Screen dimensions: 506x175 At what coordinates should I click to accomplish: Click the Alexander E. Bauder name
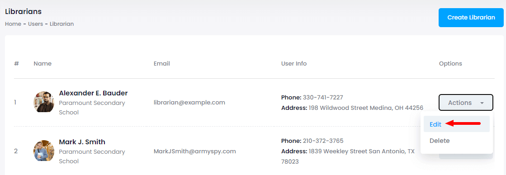pos(93,93)
